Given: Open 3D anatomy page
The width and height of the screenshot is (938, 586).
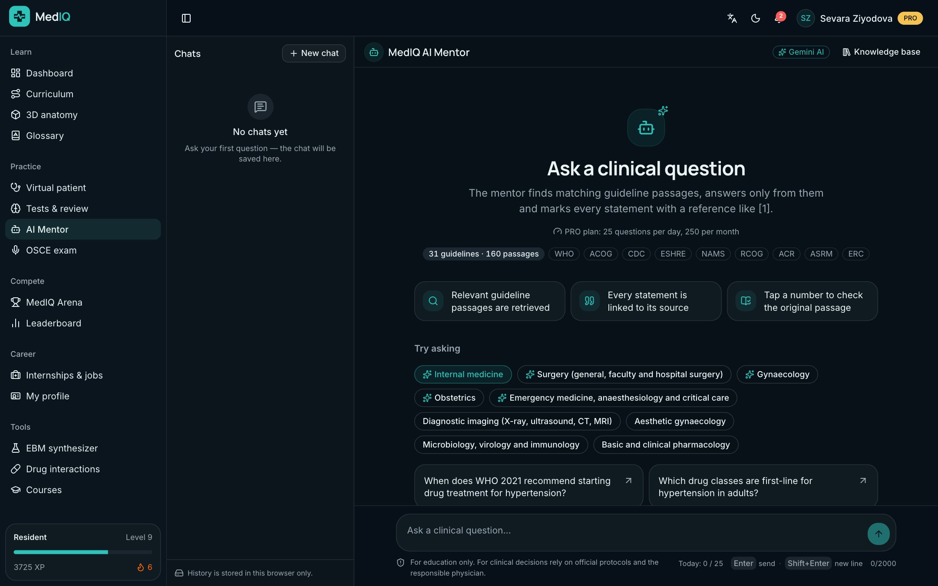Looking at the screenshot, I should [83, 115].
